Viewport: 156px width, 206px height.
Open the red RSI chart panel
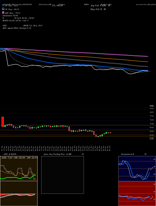tap(137, 194)
